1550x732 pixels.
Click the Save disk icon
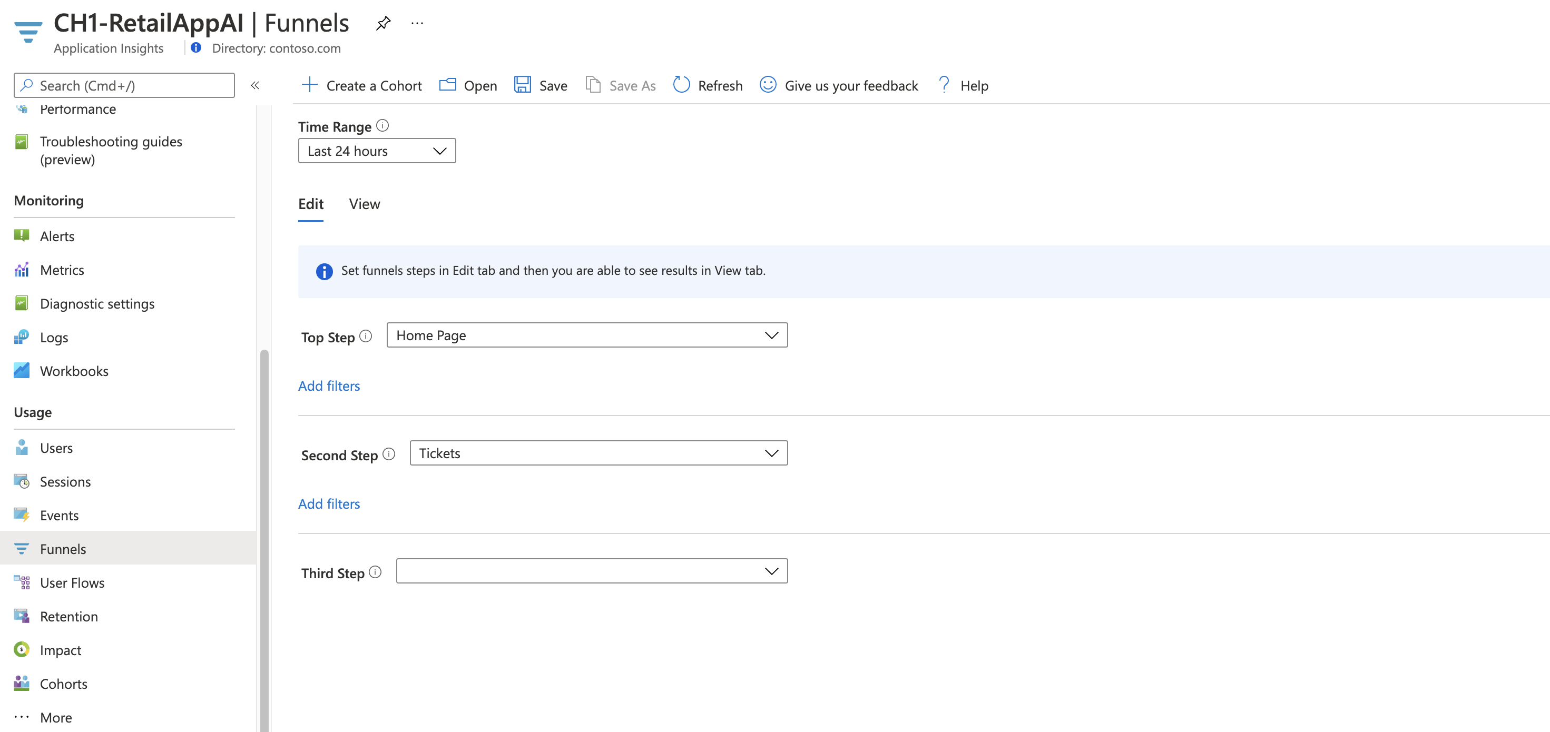[x=522, y=85]
